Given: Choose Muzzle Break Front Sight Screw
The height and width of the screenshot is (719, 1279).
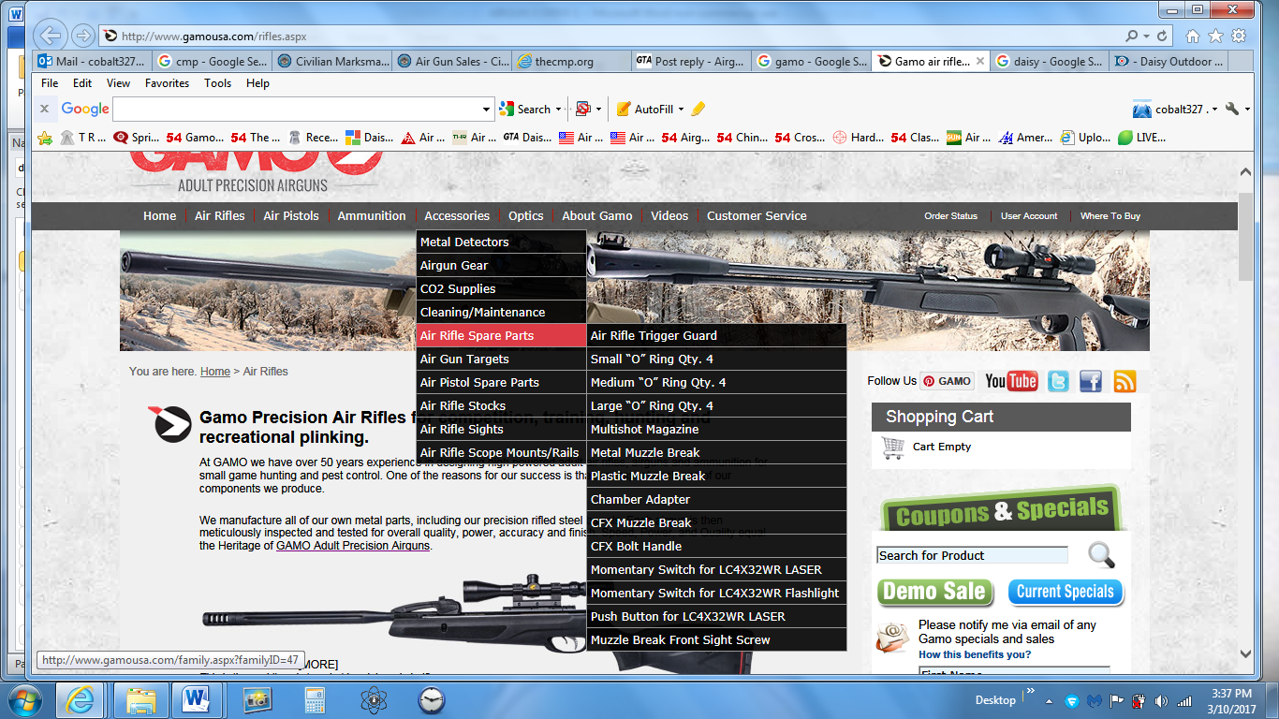Looking at the screenshot, I should point(717,639).
